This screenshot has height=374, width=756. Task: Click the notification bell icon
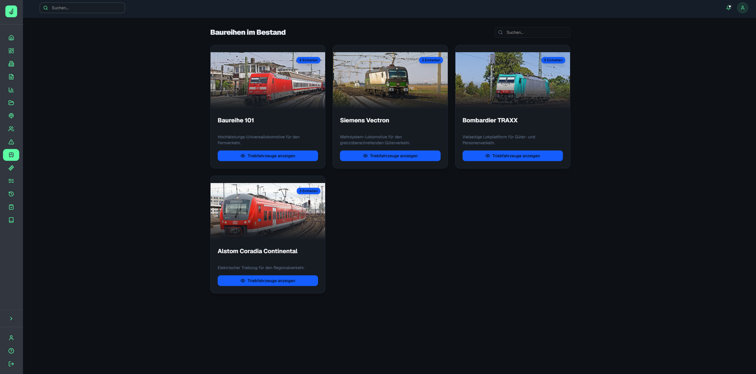(728, 8)
